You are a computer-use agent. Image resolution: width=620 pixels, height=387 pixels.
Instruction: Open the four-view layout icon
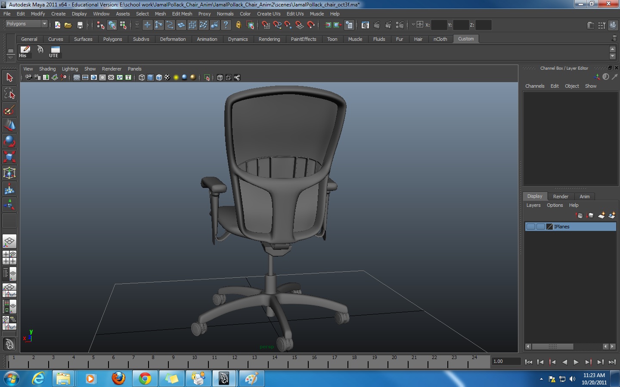9,257
